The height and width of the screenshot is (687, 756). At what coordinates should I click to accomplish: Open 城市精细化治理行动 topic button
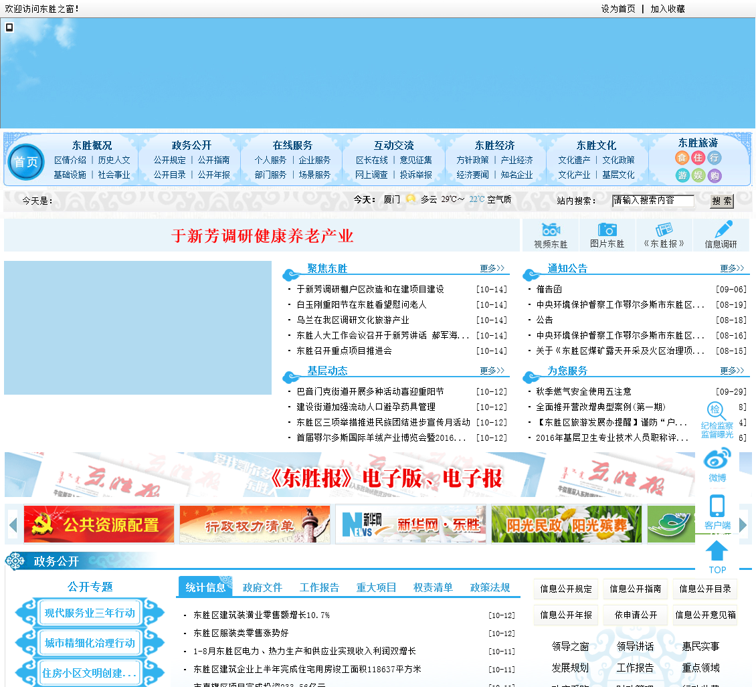(x=90, y=643)
